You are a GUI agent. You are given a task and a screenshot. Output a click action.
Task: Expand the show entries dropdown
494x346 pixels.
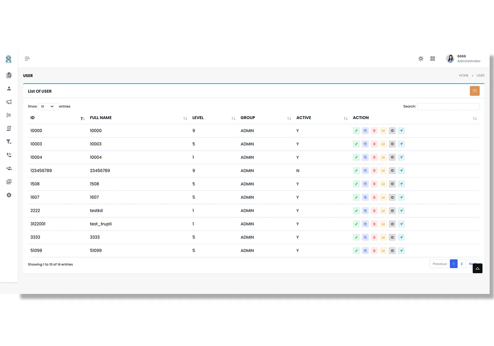tap(48, 107)
